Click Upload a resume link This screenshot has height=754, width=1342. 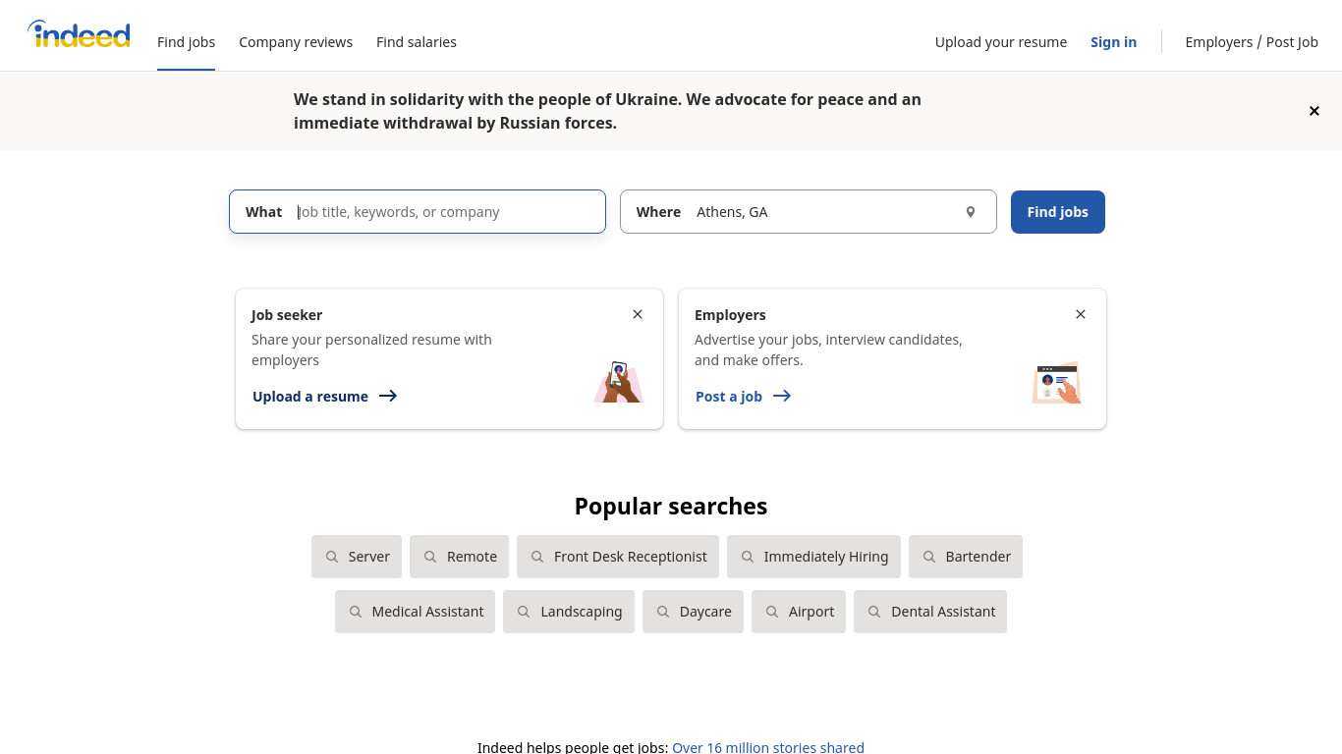pos(325,397)
